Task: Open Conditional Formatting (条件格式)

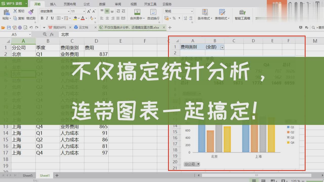Action: pos(205,14)
